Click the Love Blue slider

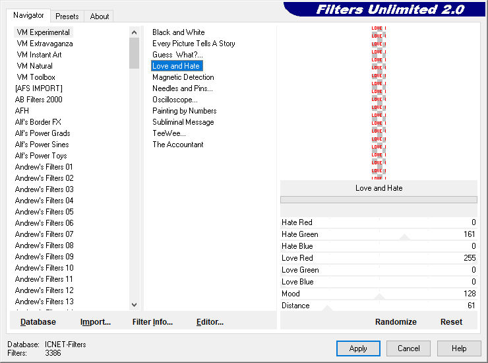coord(379,281)
